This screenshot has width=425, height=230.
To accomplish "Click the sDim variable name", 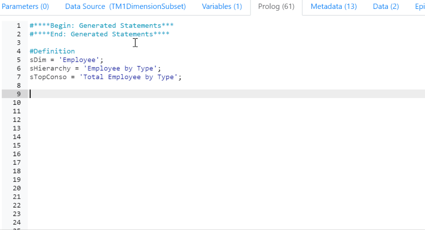I will tap(37, 60).
